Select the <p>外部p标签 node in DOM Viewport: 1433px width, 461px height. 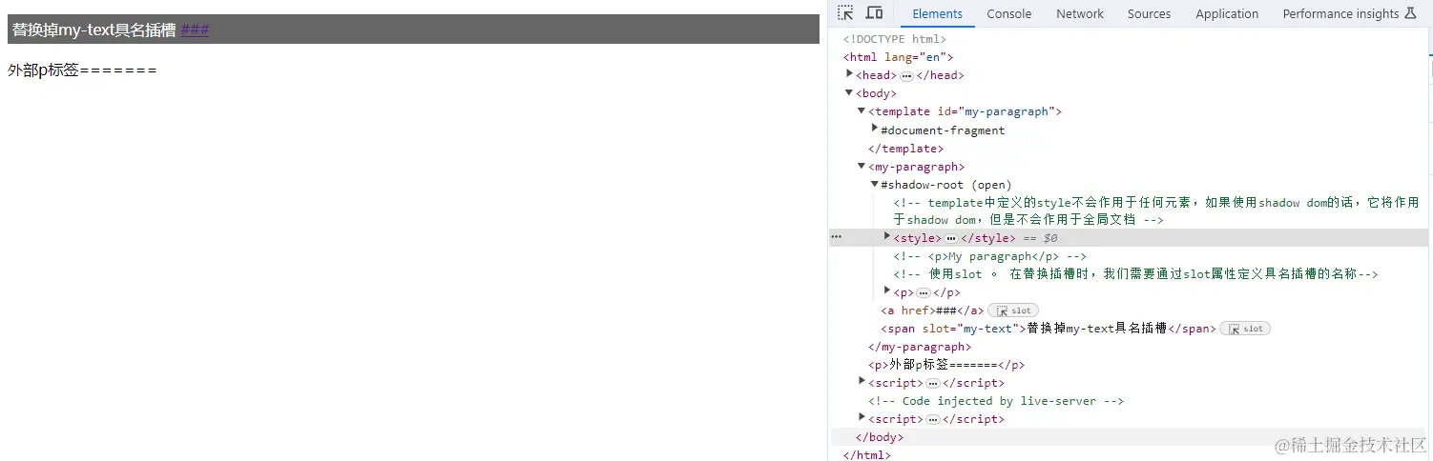click(x=946, y=365)
